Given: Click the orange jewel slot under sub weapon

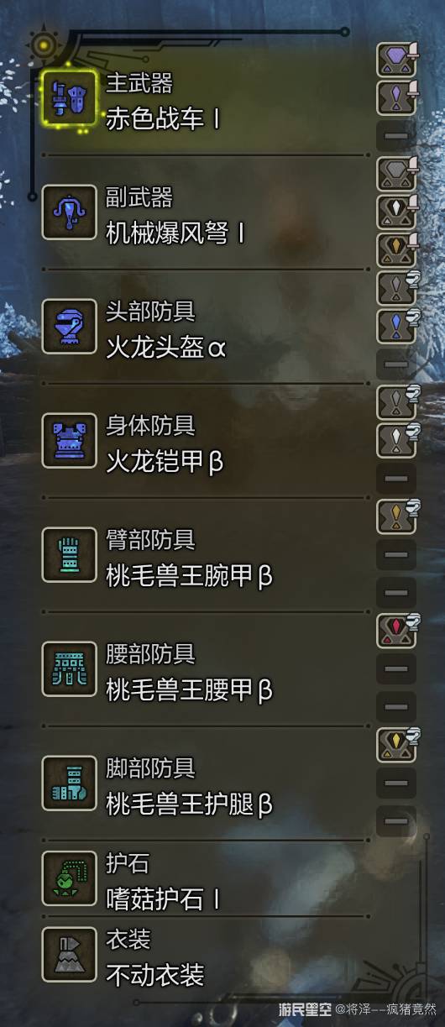Looking at the screenshot, I should tap(396, 249).
